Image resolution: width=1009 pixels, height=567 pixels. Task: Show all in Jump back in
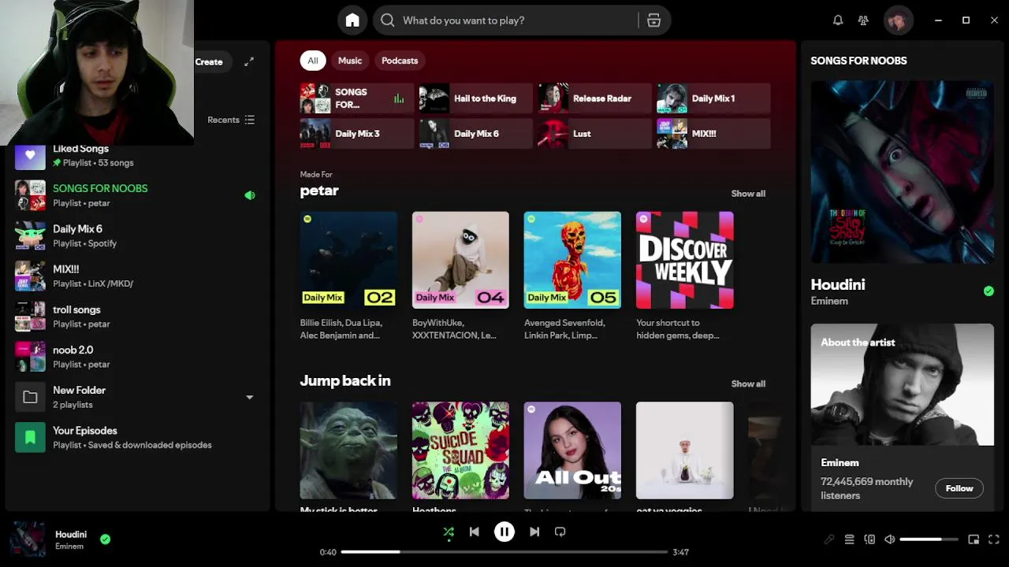pyautogui.click(x=748, y=384)
